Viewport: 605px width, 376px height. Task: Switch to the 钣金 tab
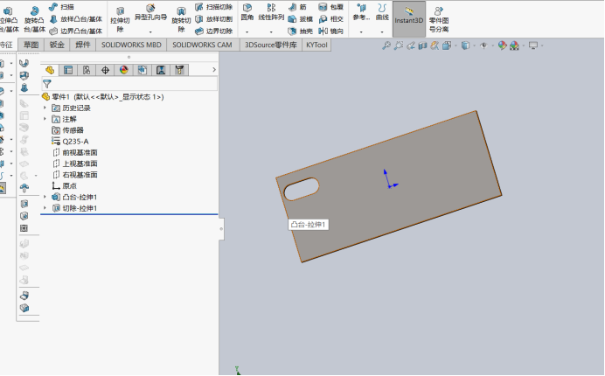pyautogui.click(x=57, y=45)
